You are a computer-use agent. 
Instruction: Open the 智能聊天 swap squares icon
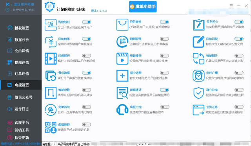[199, 59]
